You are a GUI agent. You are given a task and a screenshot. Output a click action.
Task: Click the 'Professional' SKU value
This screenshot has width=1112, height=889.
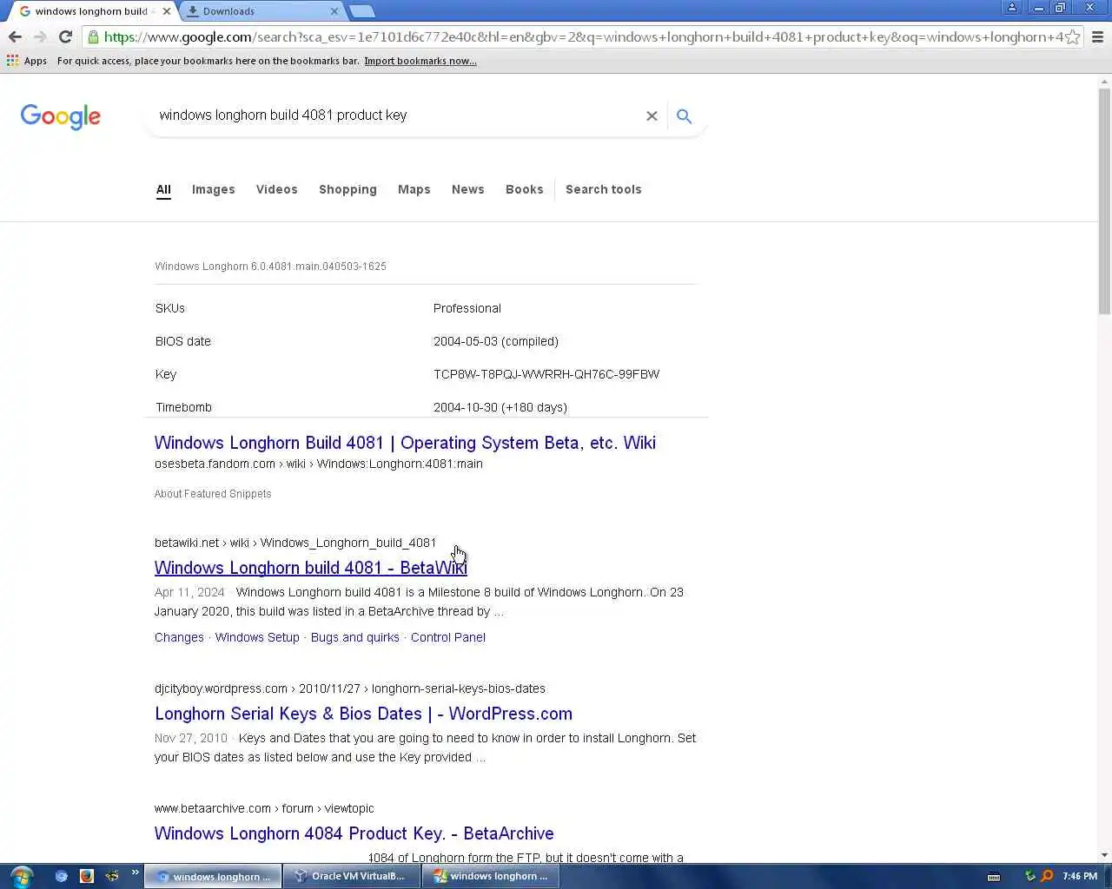click(467, 308)
